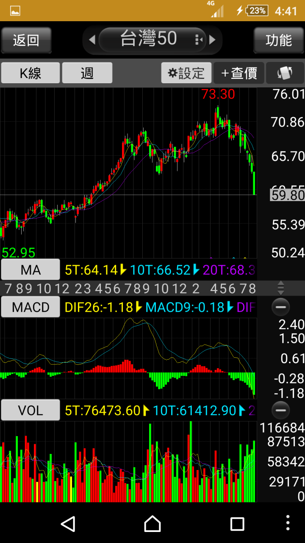Tap Android recent apps button
Image resolution: width=305 pixels, height=543 pixels.
click(237, 524)
